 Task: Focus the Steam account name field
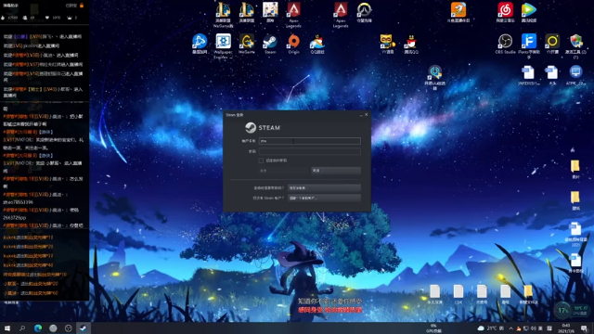[309, 141]
